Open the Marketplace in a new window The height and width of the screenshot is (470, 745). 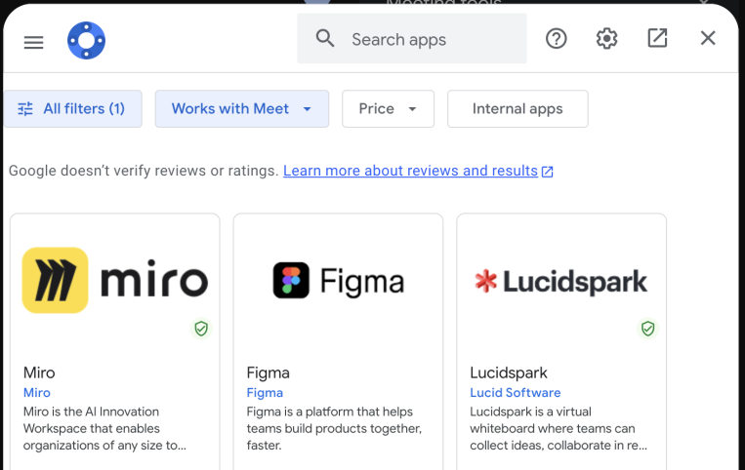657,38
